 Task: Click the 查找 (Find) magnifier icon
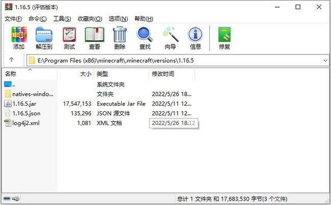[145, 38]
